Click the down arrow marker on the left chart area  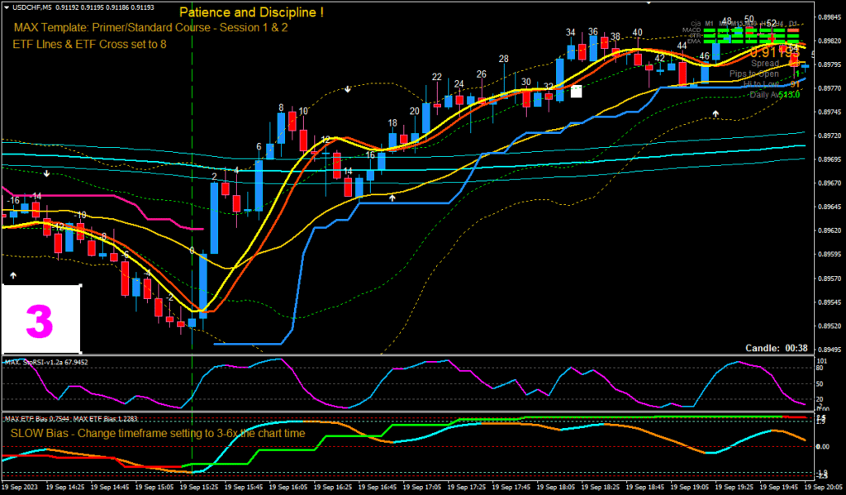point(46,174)
